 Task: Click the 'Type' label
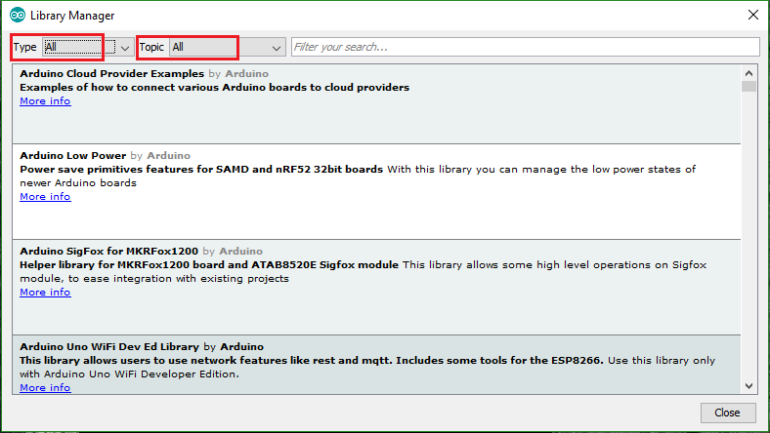25,47
